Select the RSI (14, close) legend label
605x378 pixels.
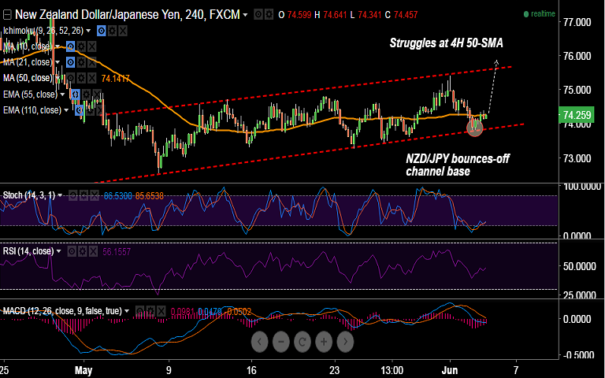(28, 251)
